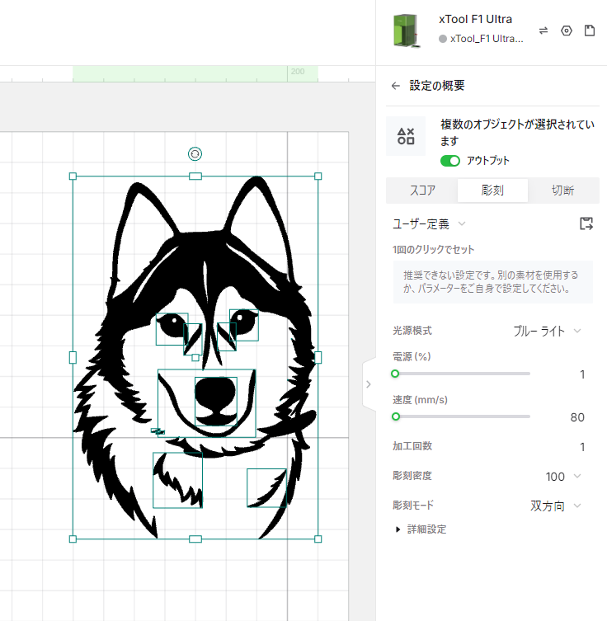Open the 彫刻密度 dropdown showing 100
Viewport: 607px width, 621px height.
563,477
